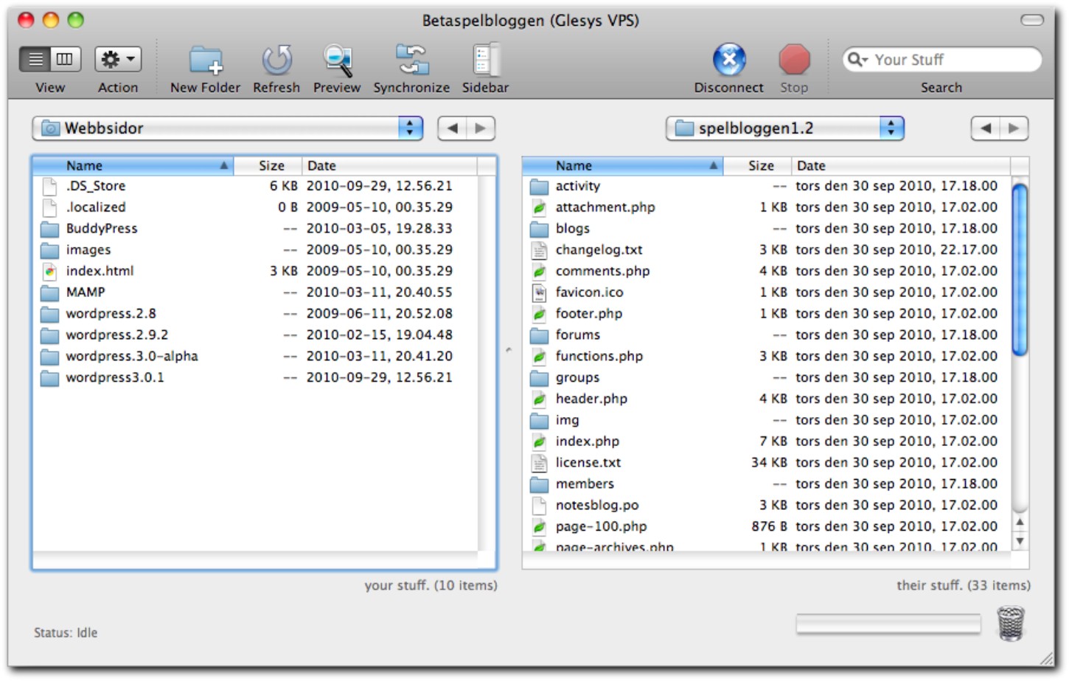Click the remote pane scroll down arrow
The image size is (1069, 681).
(1020, 541)
